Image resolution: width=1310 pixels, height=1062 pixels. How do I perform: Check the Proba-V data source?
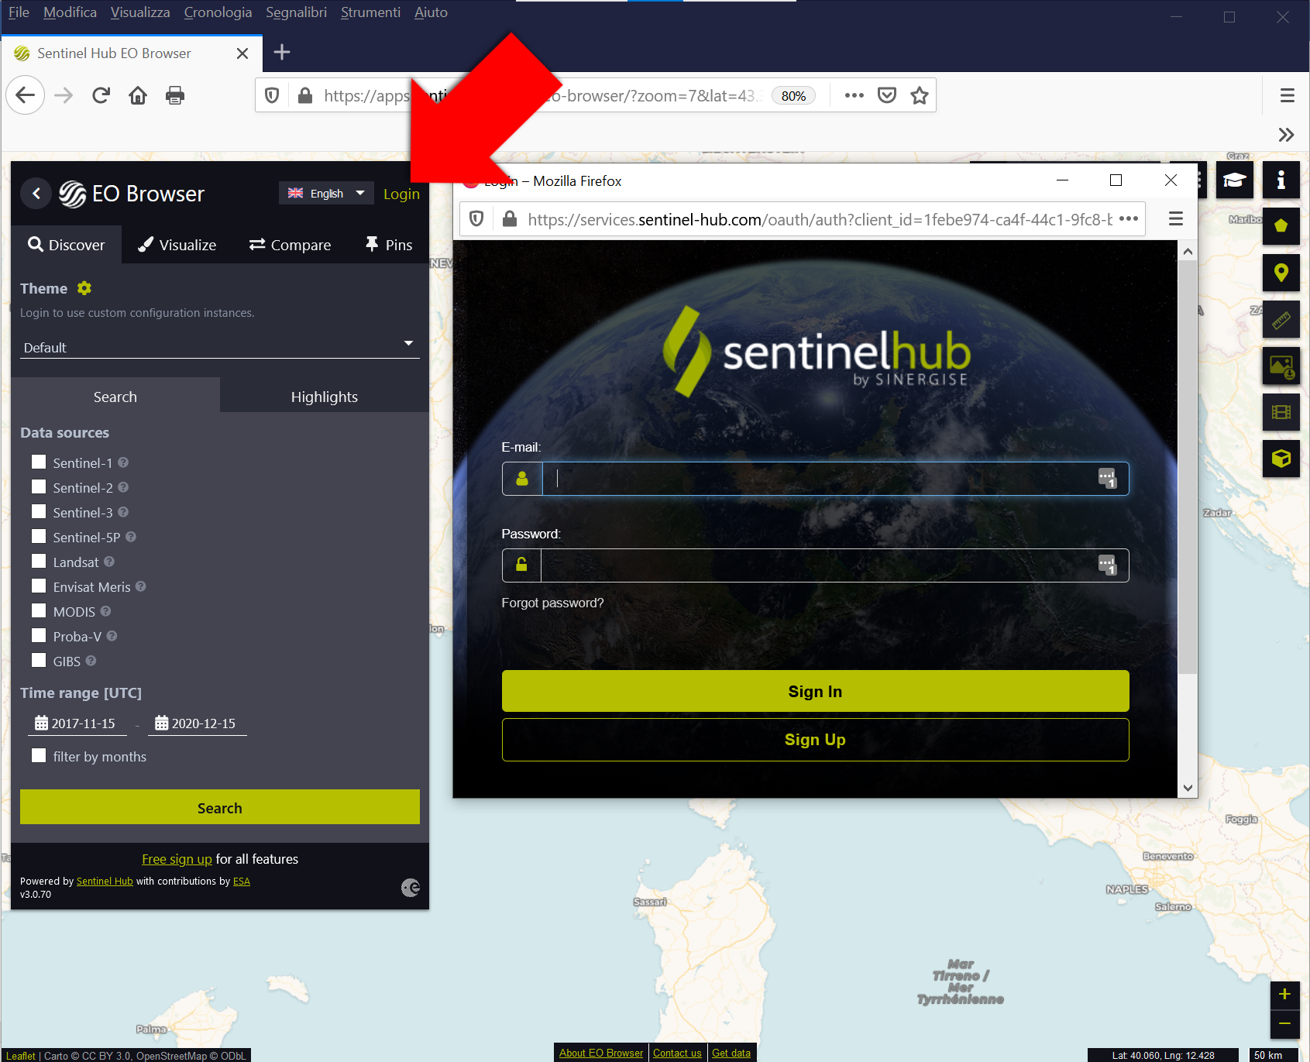click(x=39, y=636)
